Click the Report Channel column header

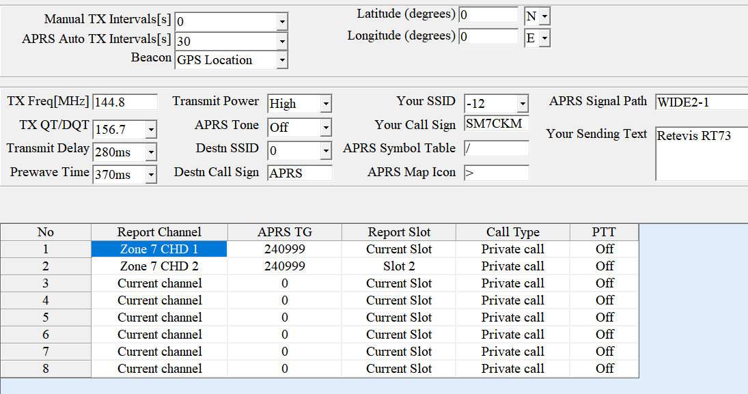[x=159, y=232]
